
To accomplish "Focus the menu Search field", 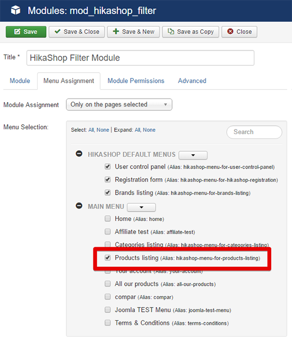I will tap(254, 132).
